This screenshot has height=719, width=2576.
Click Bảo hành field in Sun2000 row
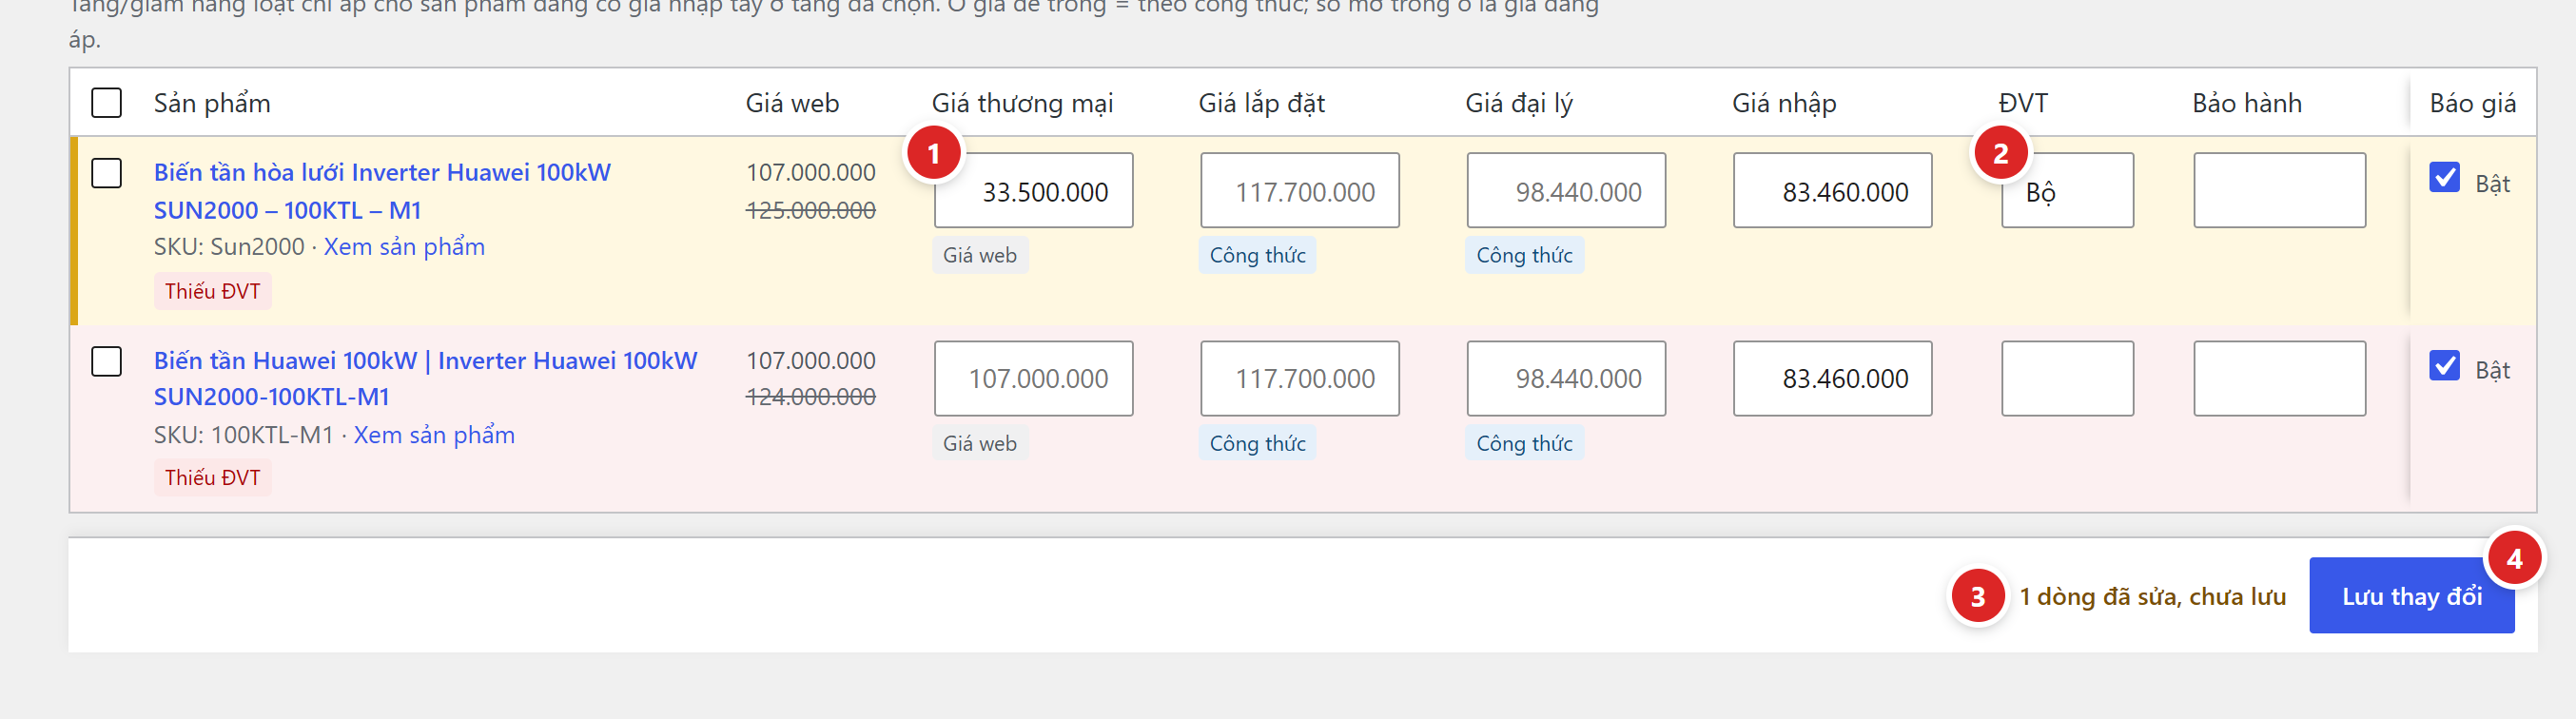coord(2279,190)
